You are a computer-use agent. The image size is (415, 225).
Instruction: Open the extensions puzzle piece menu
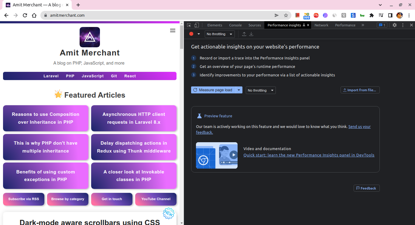pyautogui.click(x=372, y=15)
